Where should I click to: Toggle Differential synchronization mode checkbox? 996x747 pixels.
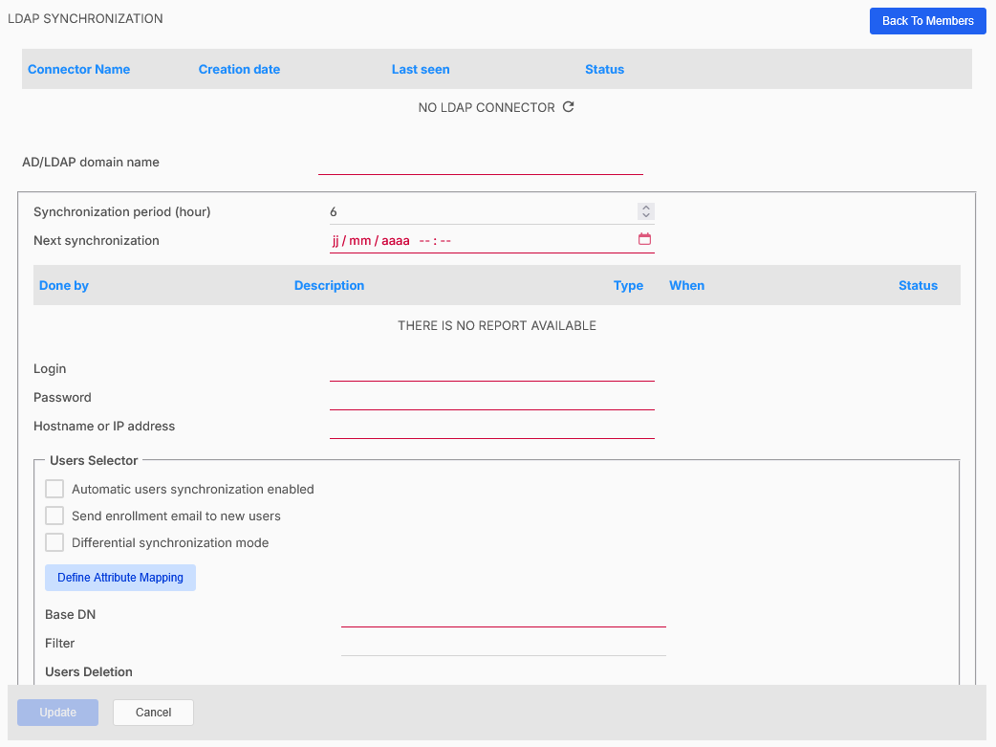tap(54, 542)
